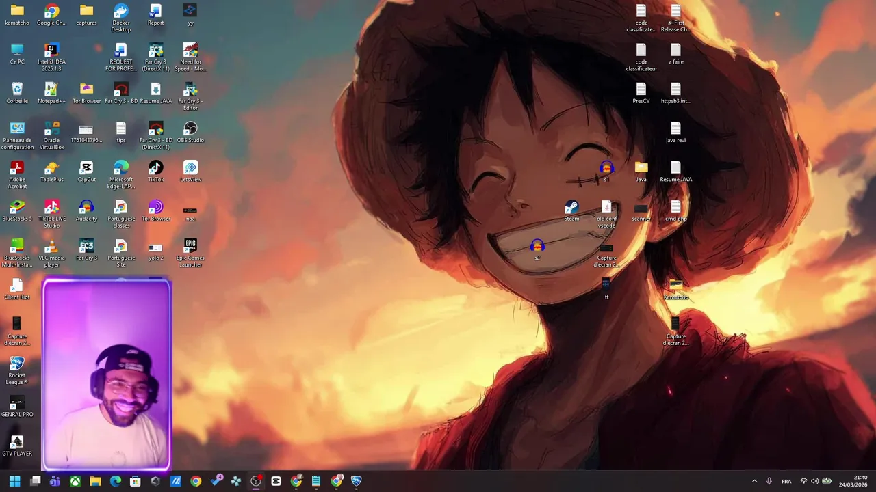Open the tips text file
Image resolution: width=876 pixels, height=492 pixels.
pyautogui.click(x=121, y=133)
